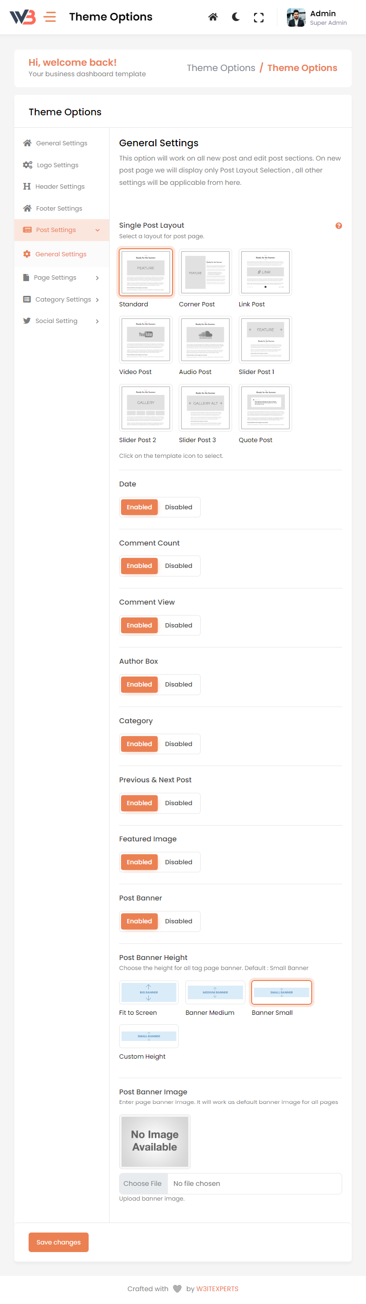Click Choose File for banner image
366x1304 pixels.
coord(143,1183)
